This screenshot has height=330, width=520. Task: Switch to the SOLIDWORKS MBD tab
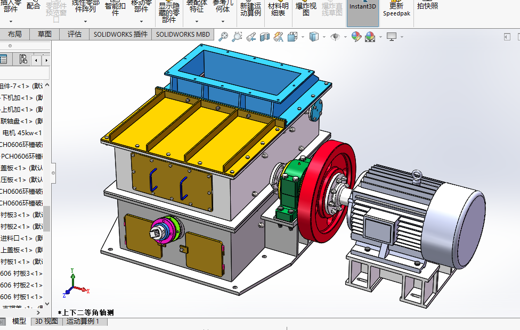coord(183,34)
